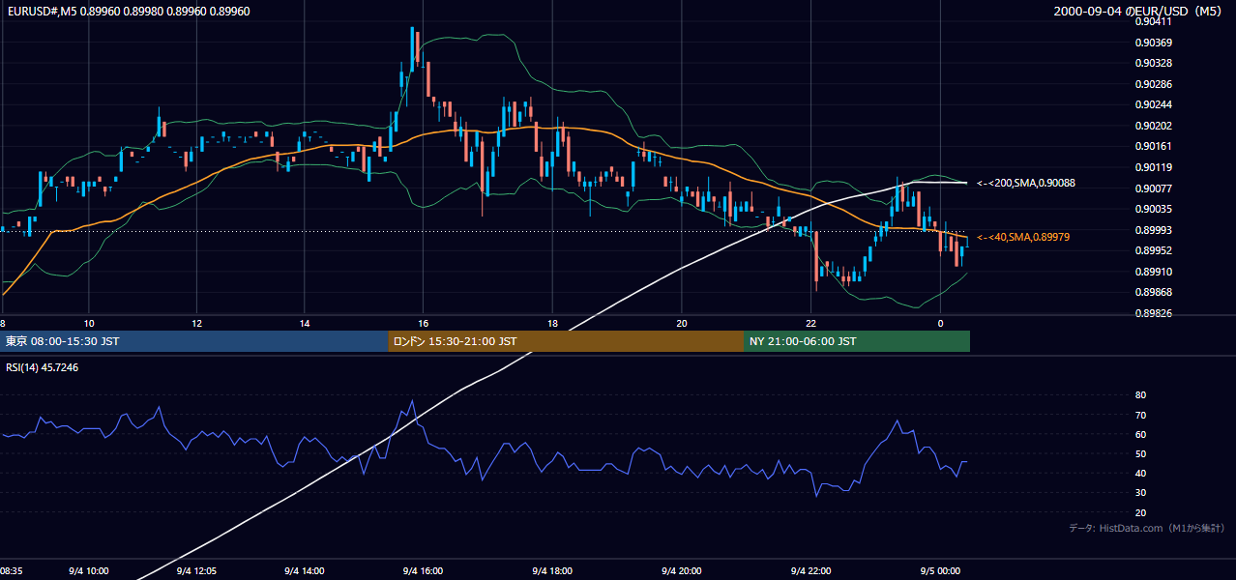Click RSI scale value 20
This screenshot has height=580, width=1236.
pyautogui.click(x=1140, y=512)
